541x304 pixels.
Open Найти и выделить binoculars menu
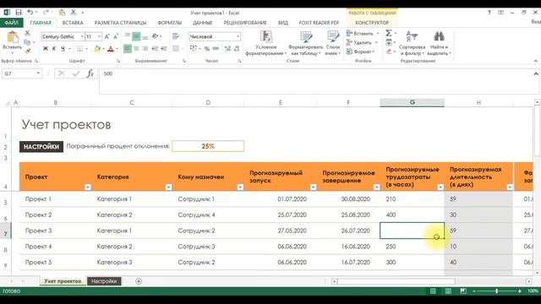point(439,43)
